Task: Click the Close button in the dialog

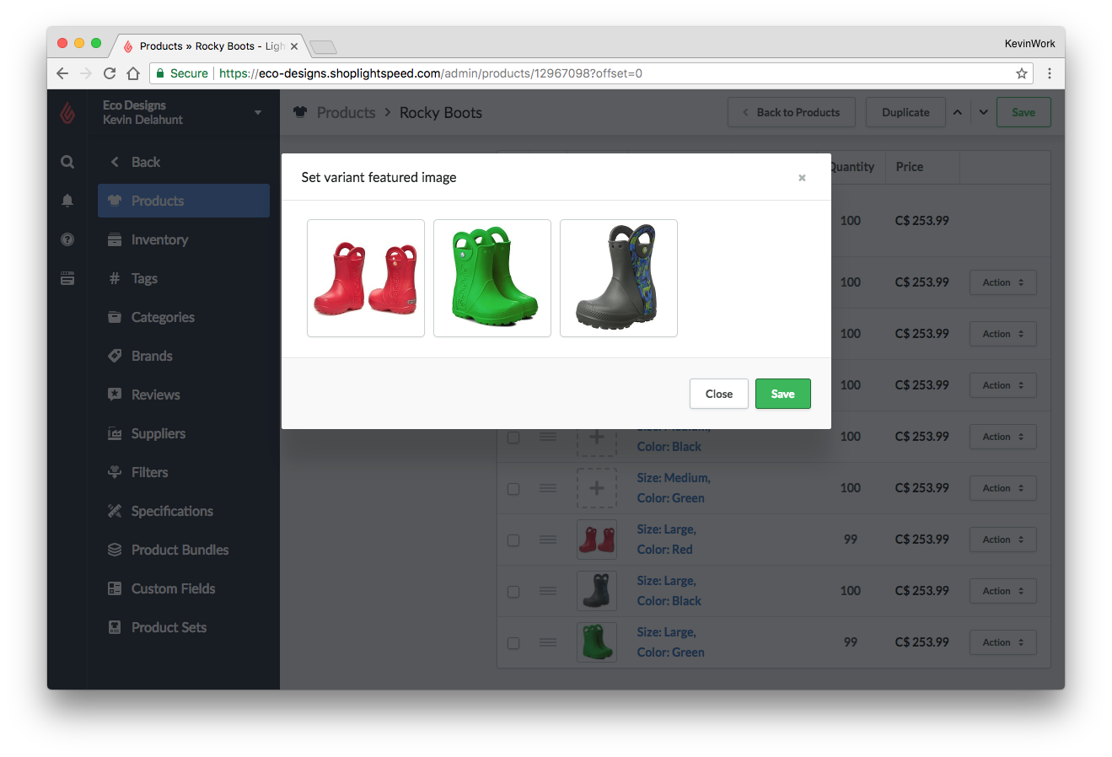Action: coord(718,394)
